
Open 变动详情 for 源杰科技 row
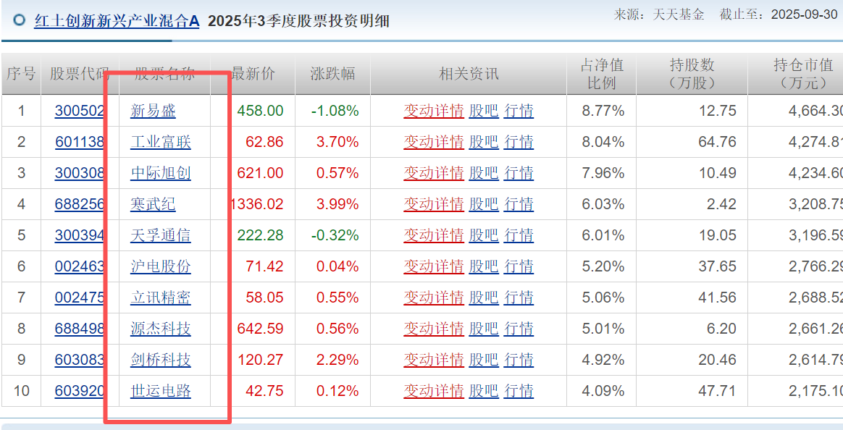[434, 329]
